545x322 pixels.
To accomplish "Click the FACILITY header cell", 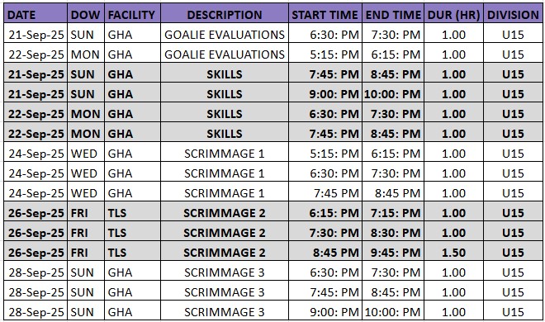I will tap(132, 14).
